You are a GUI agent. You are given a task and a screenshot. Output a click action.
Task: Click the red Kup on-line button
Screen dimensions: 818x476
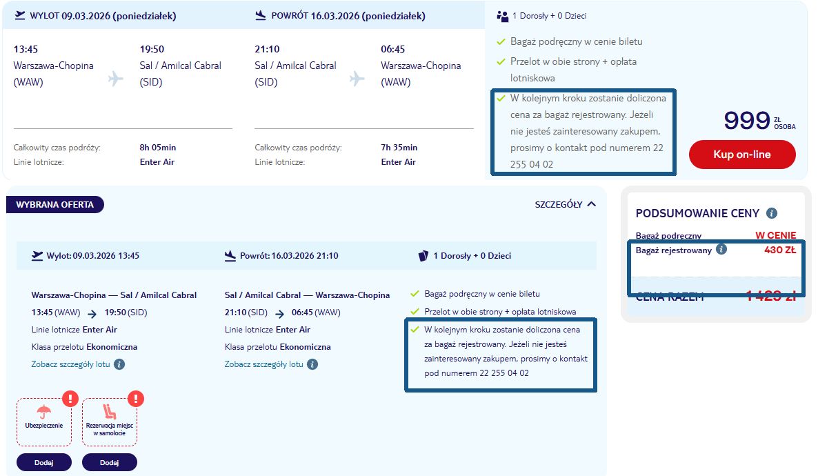[x=742, y=155]
